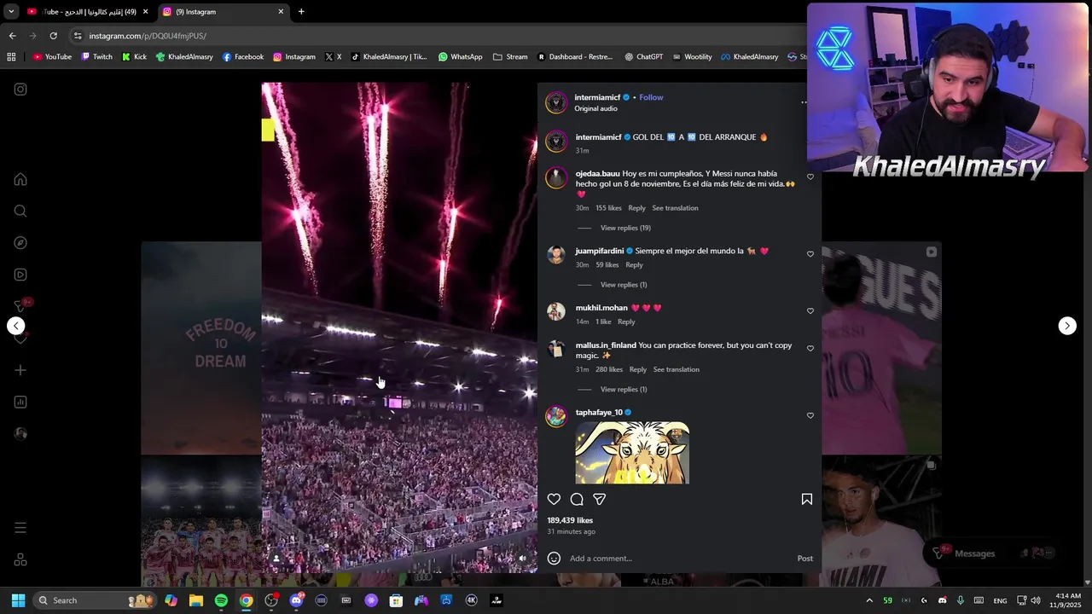This screenshot has height=614, width=1092.
Task: Click the Windows taskbar Search box
Action: [94, 600]
